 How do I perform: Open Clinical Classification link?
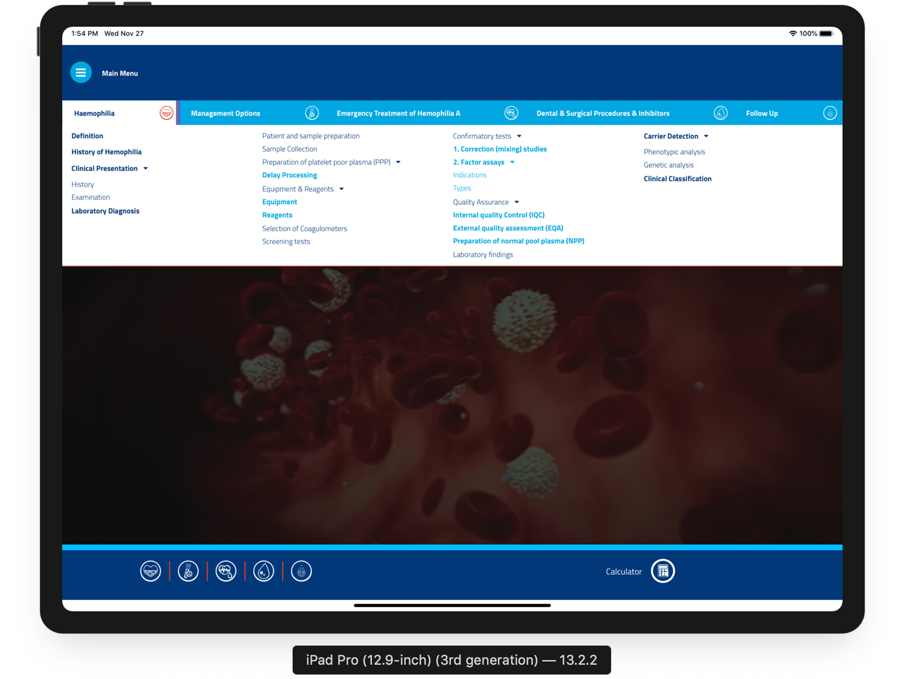point(678,179)
